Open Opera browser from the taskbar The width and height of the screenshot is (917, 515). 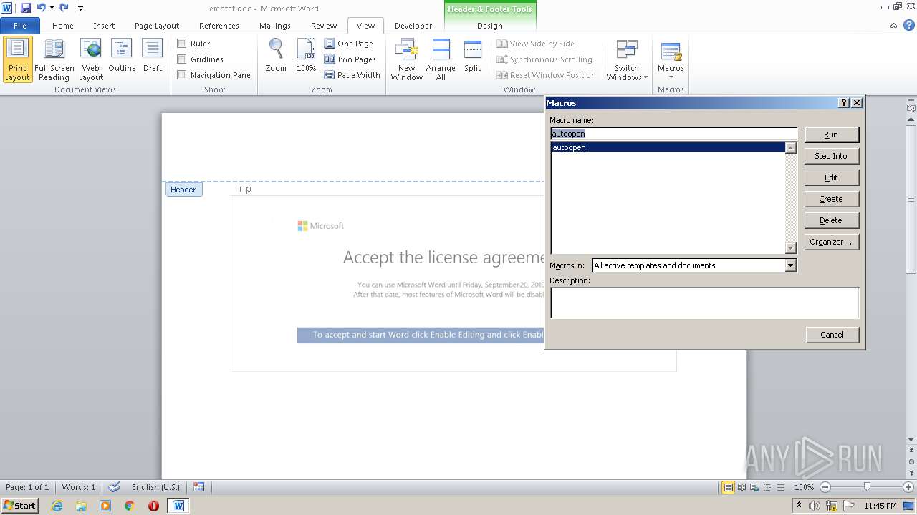click(153, 506)
